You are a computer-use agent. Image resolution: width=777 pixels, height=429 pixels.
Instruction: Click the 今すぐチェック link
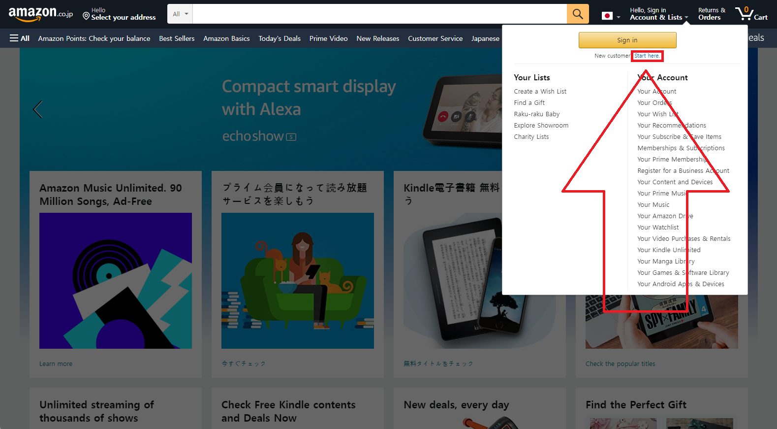(244, 363)
